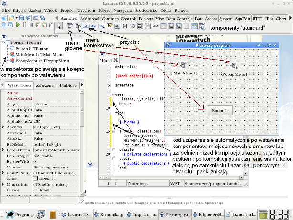The width and height of the screenshot is (293, 220).
Task: Select the pointer selection tool in palette
Action: pos(59,26)
